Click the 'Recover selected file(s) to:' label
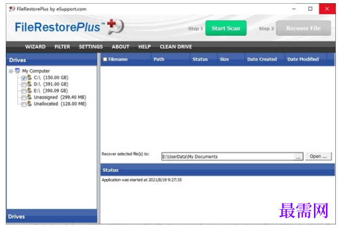The width and height of the screenshot is (338, 227). [125, 154]
